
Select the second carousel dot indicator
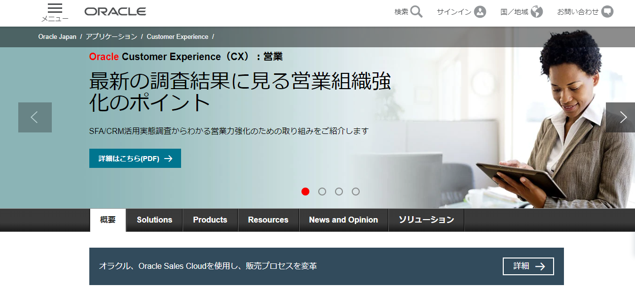[x=322, y=192]
